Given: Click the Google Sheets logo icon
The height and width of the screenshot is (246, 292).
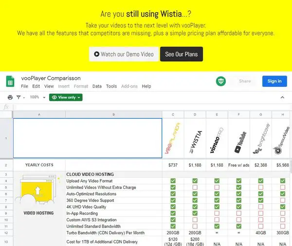Looking at the screenshot, I should (10, 81).
